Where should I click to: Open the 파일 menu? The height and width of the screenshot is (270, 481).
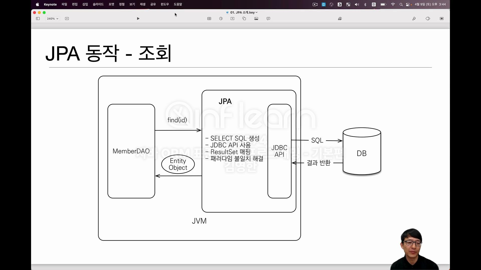[x=64, y=4]
